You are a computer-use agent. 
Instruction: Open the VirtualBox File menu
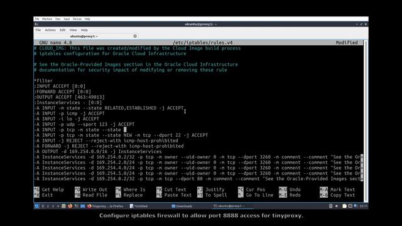[x=37, y=19]
